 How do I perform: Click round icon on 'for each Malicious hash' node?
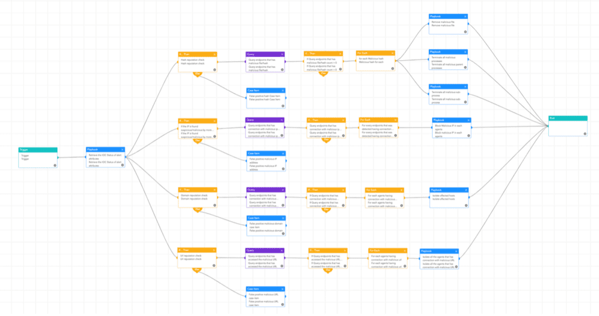pos(393,69)
